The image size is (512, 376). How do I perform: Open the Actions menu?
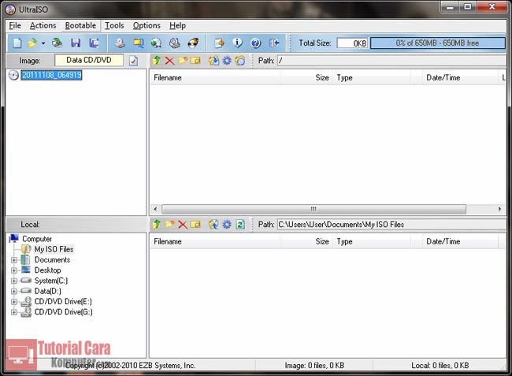click(43, 25)
